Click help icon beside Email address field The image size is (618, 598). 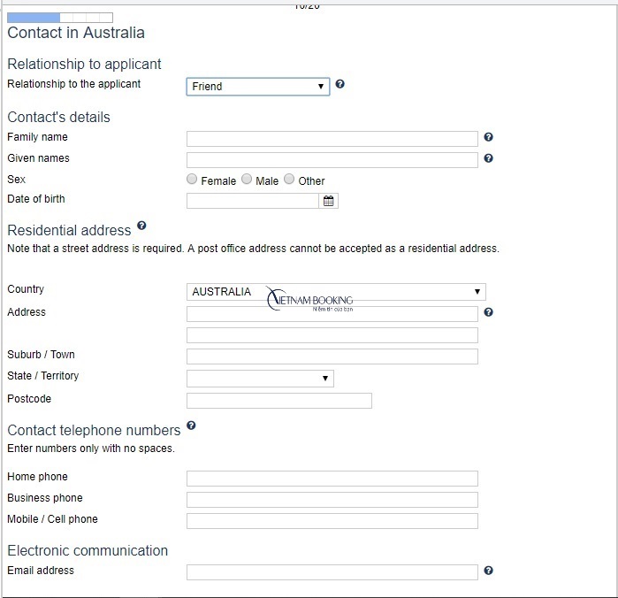click(489, 571)
